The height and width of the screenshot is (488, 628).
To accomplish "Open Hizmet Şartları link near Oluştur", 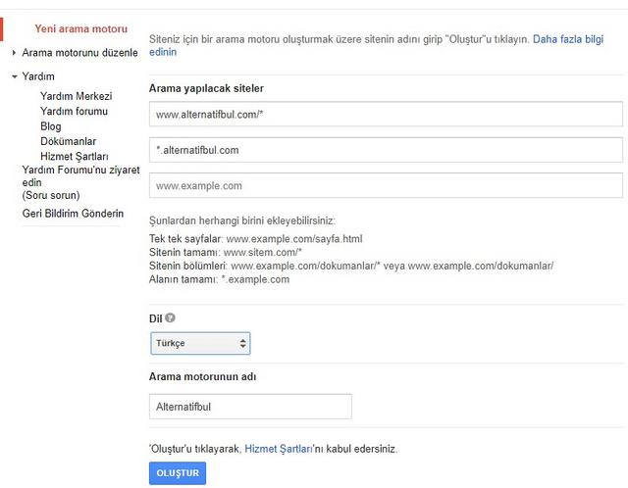I will point(279,449).
